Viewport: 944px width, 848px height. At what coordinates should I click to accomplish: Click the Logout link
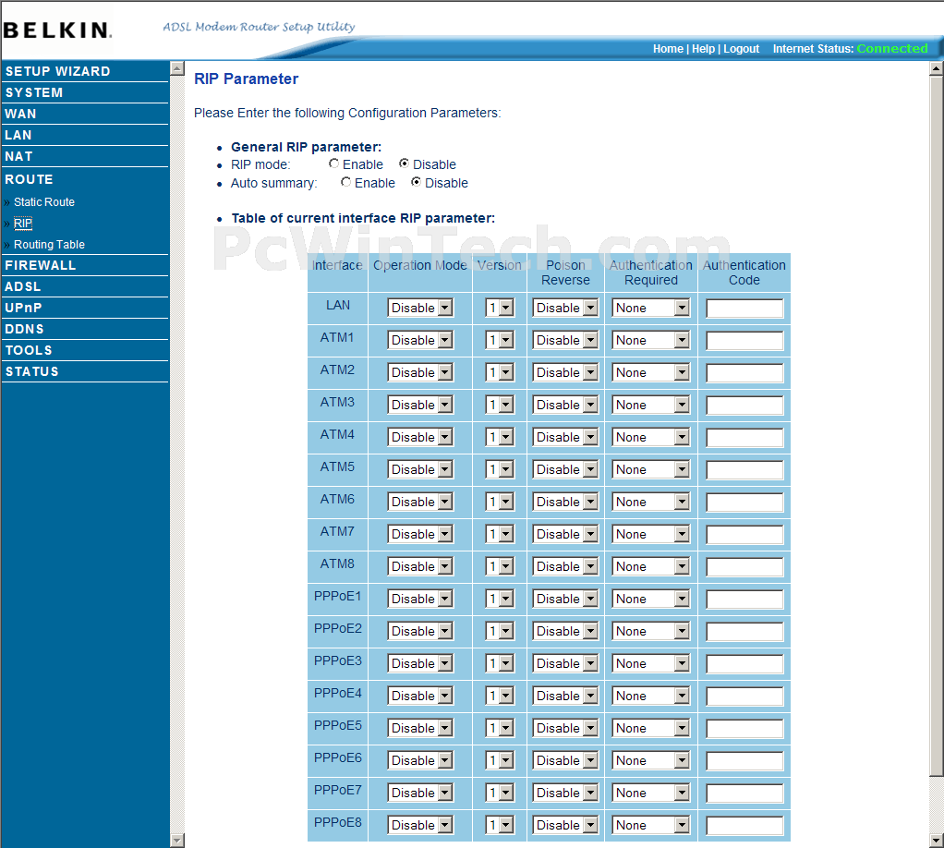(x=741, y=49)
